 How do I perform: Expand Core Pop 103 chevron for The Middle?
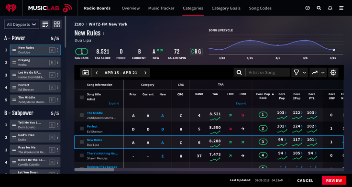tap(286, 113)
